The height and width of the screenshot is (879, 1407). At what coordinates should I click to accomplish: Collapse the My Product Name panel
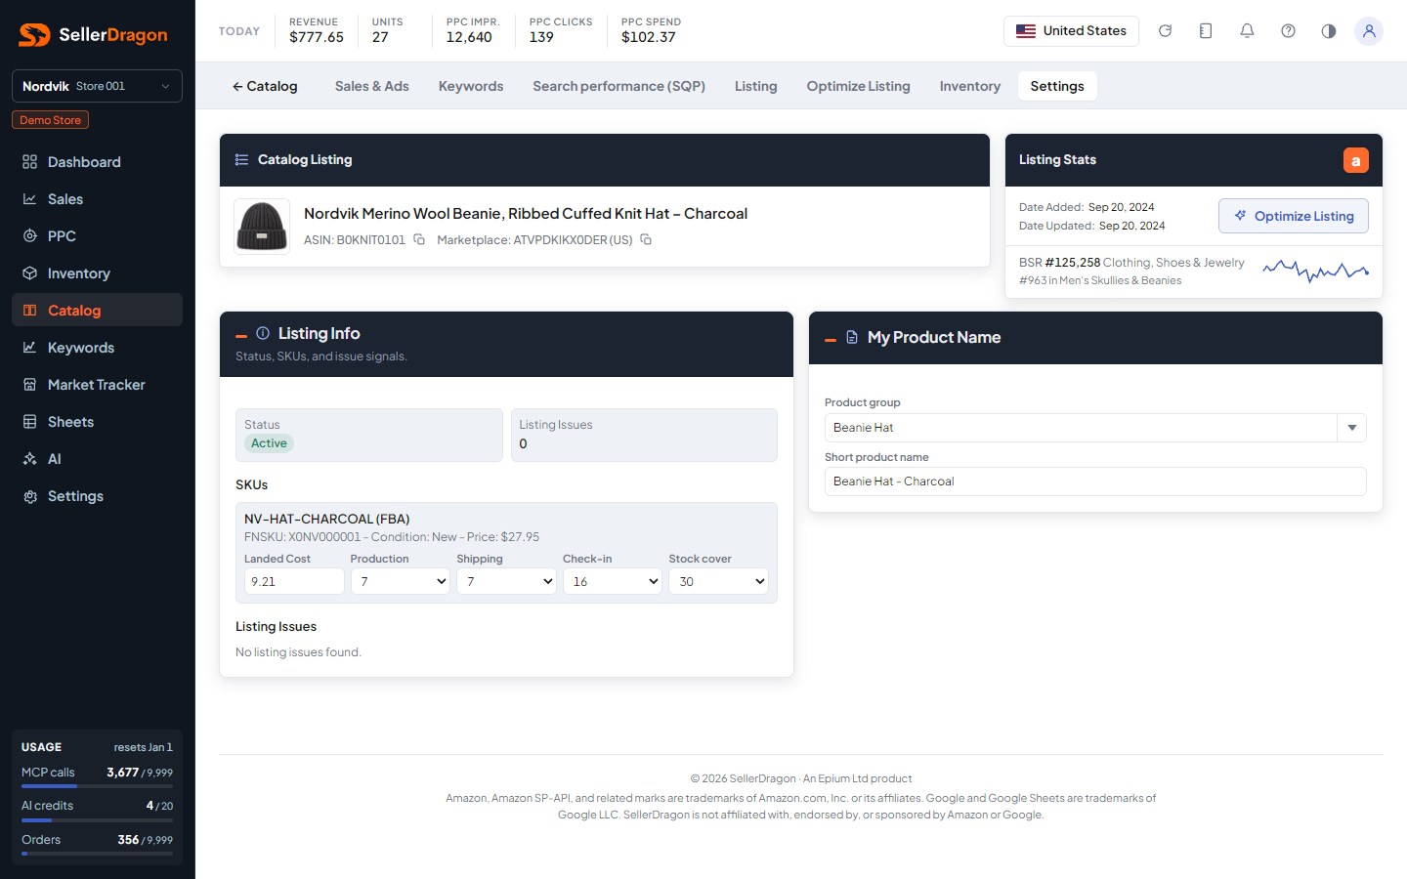[831, 340]
